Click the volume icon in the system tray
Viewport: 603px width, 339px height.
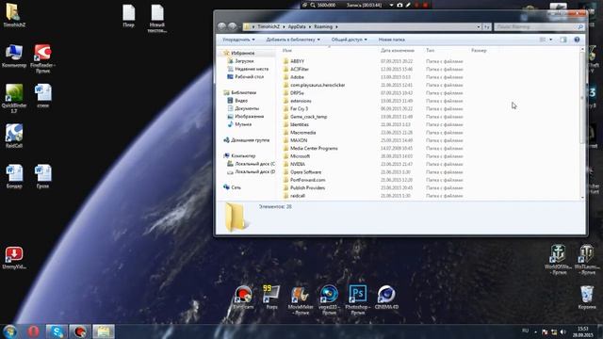point(563,331)
